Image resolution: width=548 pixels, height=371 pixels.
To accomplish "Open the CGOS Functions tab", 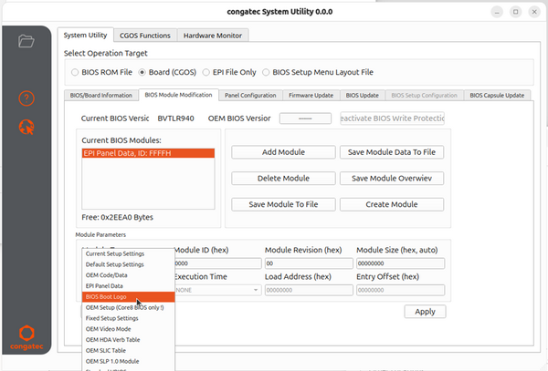I will coord(146,36).
